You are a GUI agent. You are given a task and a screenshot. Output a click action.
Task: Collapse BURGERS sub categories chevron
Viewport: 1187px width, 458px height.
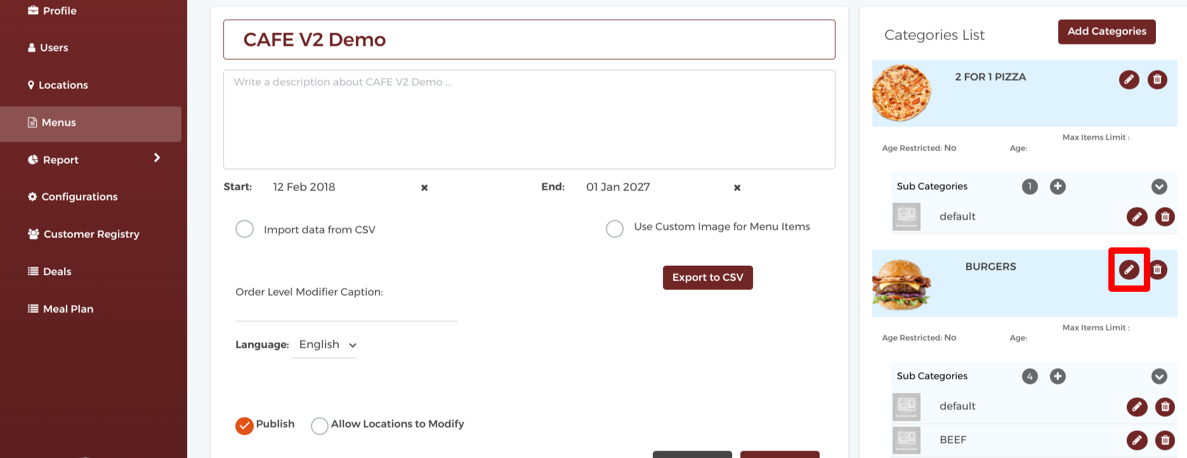point(1159,376)
